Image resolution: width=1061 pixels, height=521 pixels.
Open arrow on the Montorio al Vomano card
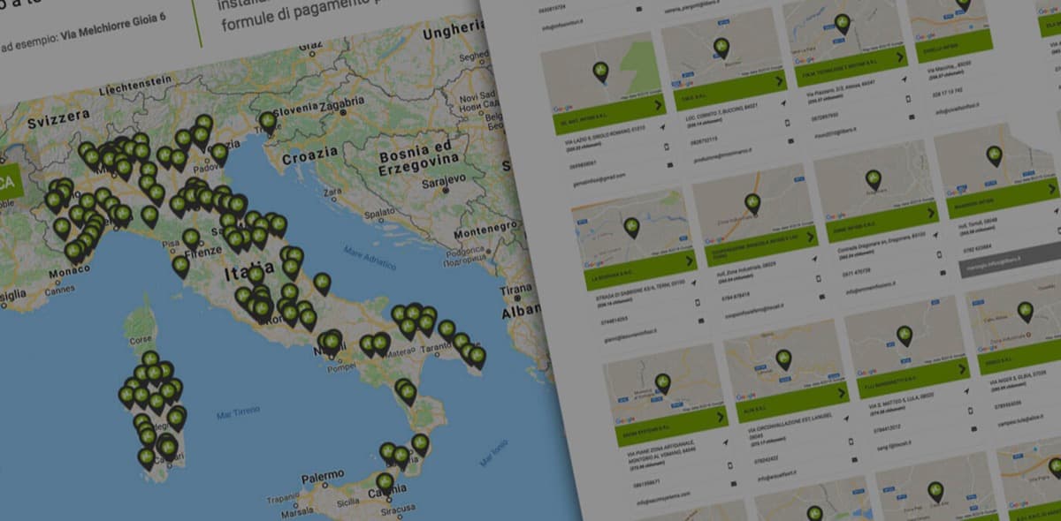coord(721,417)
